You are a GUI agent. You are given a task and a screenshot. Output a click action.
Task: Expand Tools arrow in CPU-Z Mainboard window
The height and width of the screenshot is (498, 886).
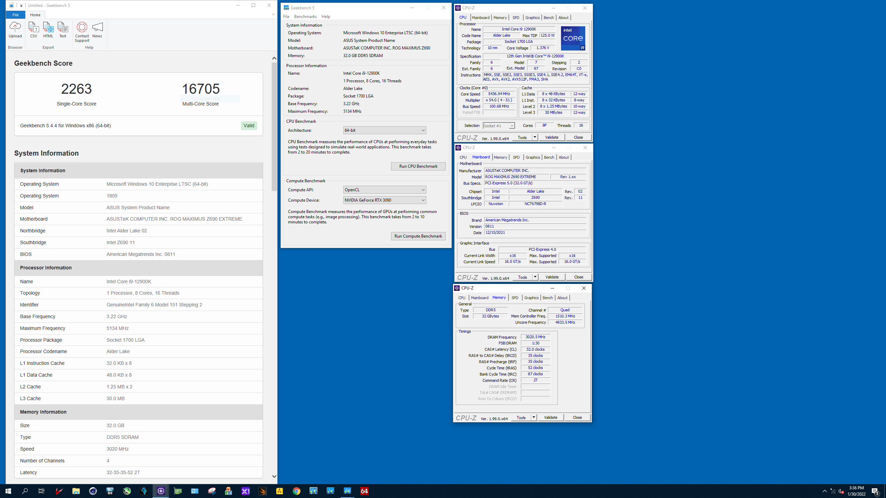[535, 277]
